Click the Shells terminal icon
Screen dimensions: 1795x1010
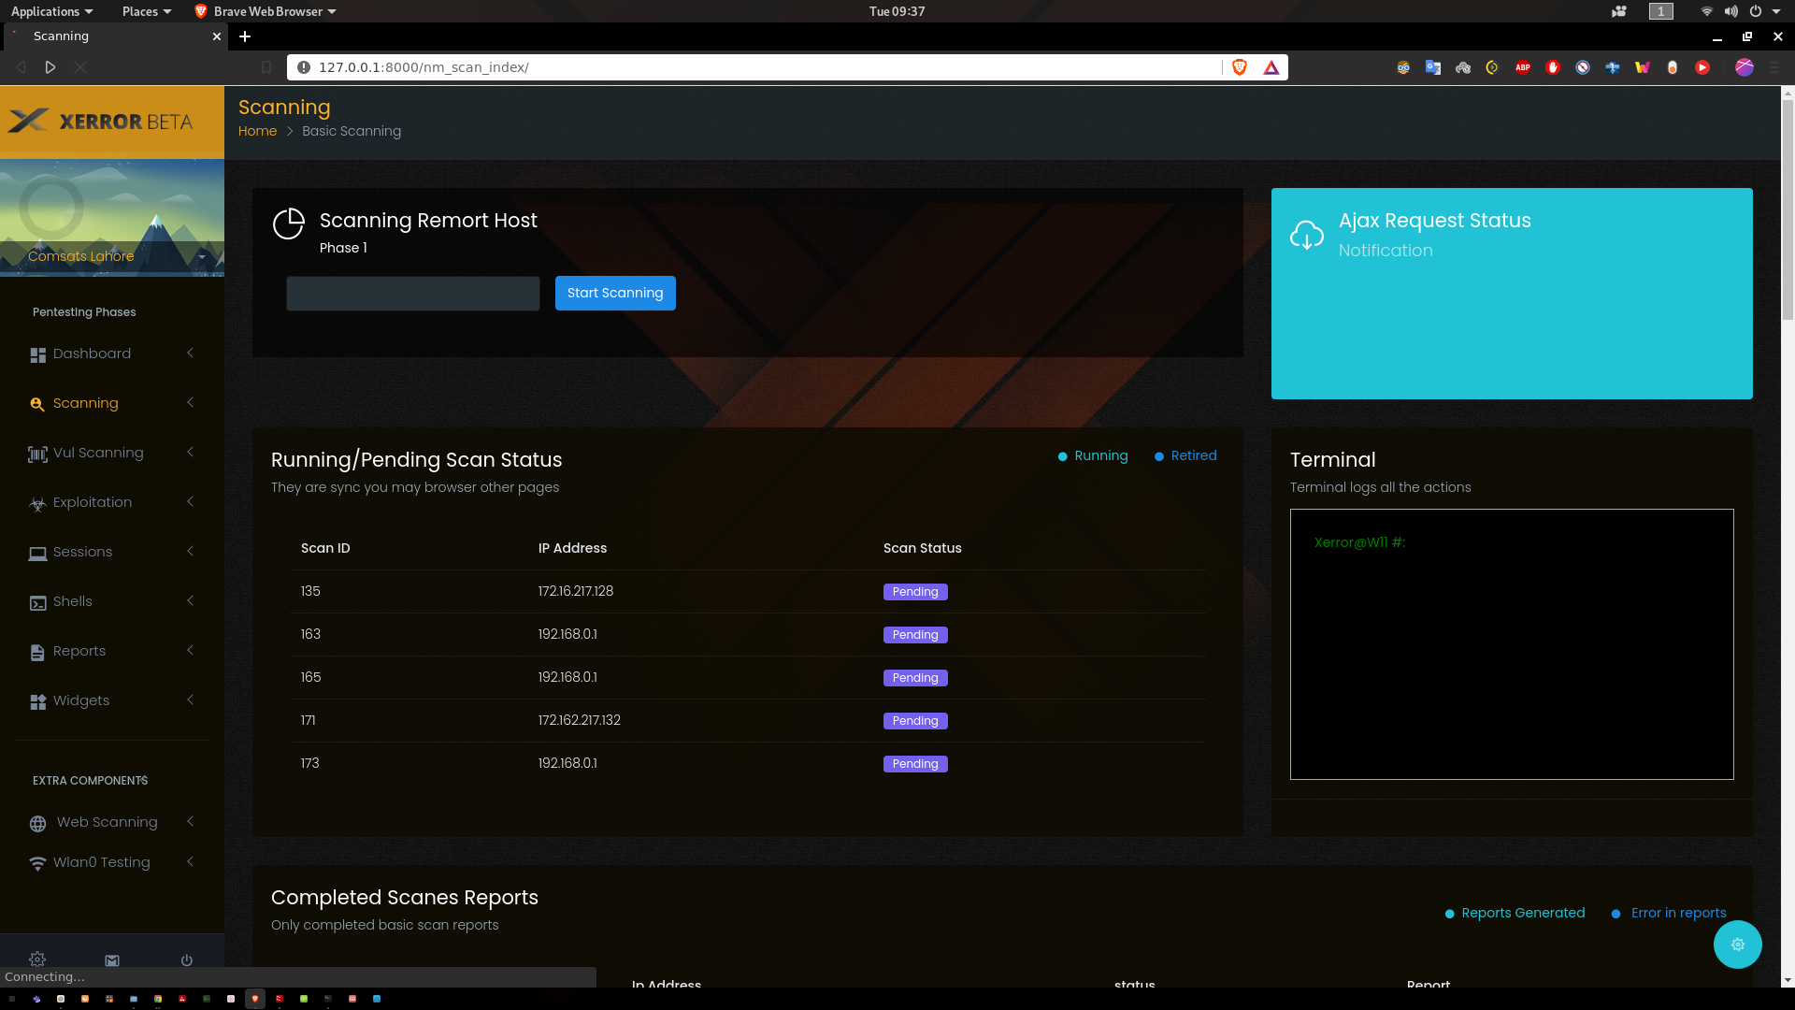coord(37,603)
